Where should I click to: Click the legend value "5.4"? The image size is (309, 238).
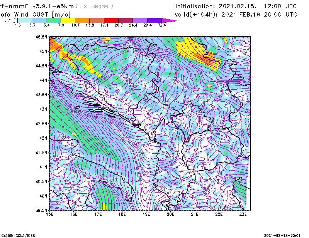click(x=46, y=25)
